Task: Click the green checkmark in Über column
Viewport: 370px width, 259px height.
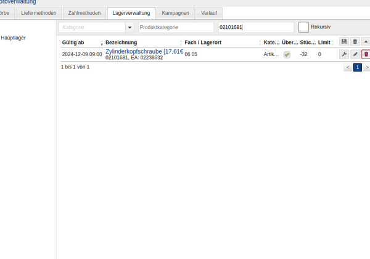Action: [287, 55]
